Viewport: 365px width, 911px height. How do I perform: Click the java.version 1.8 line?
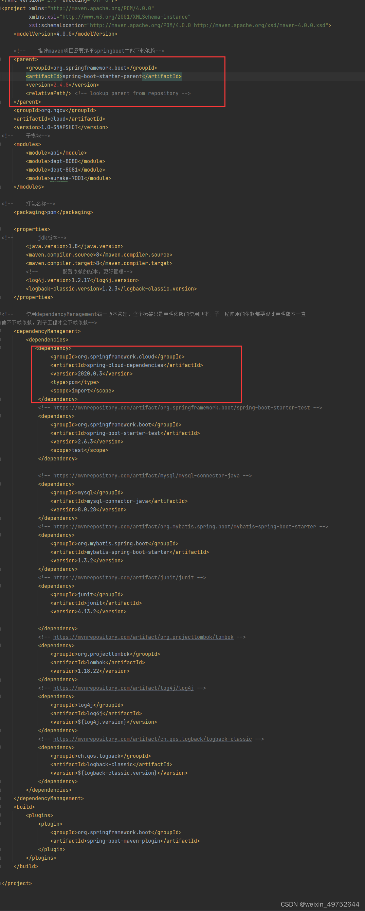click(x=75, y=246)
